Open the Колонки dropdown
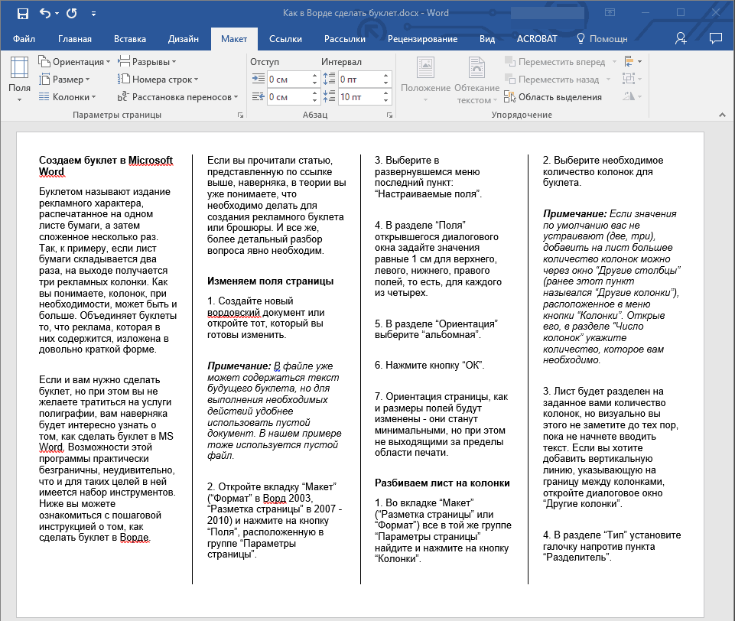This screenshot has width=735, height=621. [67, 97]
